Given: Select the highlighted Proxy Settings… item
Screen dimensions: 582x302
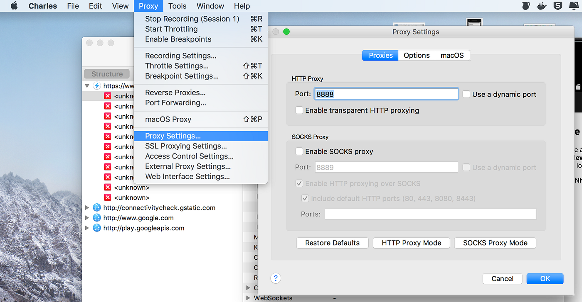Looking at the screenshot, I should 201,136.
